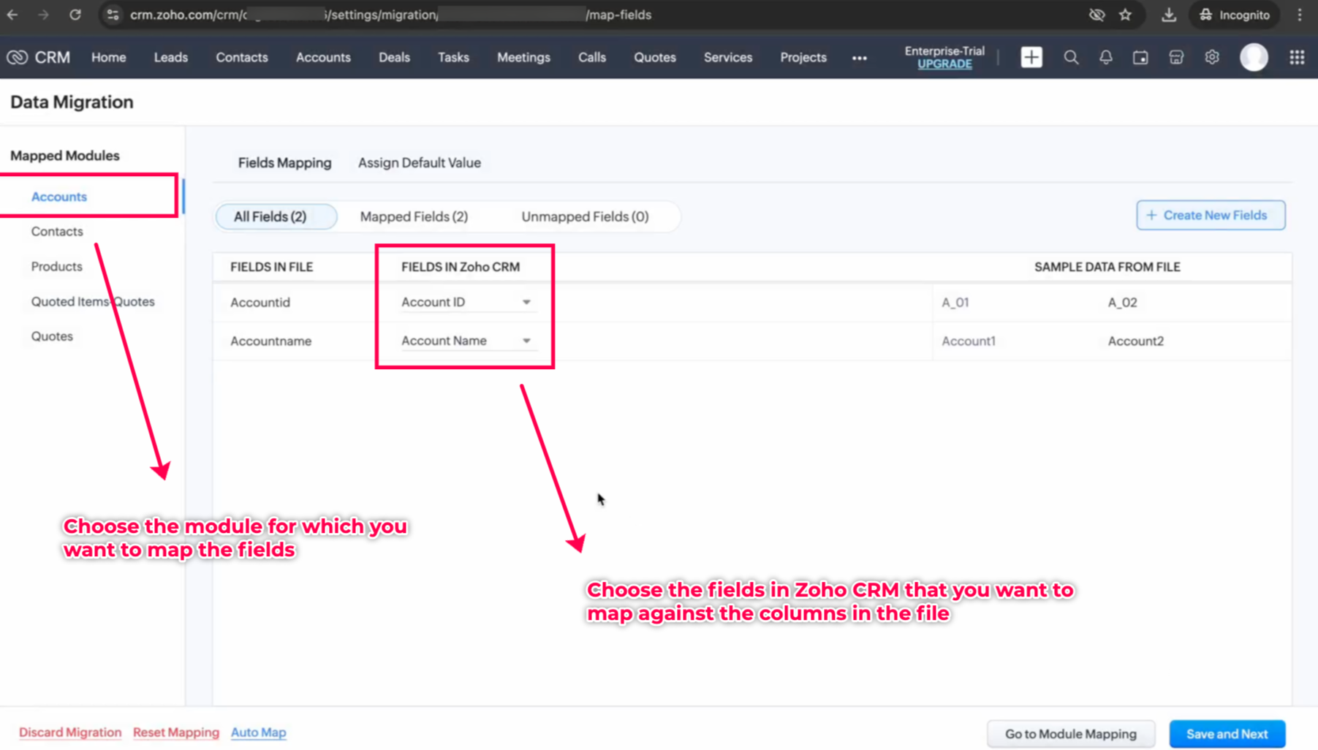Show more modules via ellipsis icon

859,58
